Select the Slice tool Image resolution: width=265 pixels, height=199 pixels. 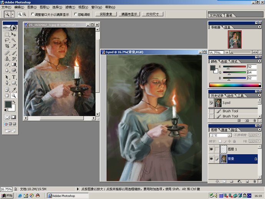(13, 46)
